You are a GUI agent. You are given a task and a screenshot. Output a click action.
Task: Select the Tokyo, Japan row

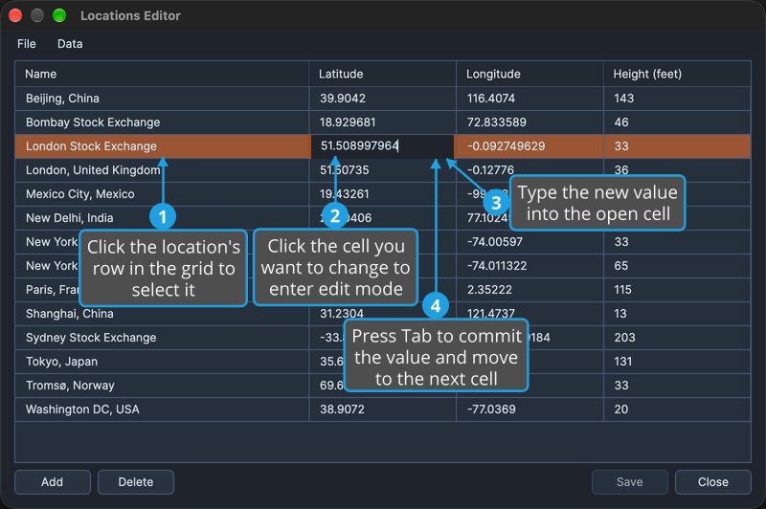[382, 362]
